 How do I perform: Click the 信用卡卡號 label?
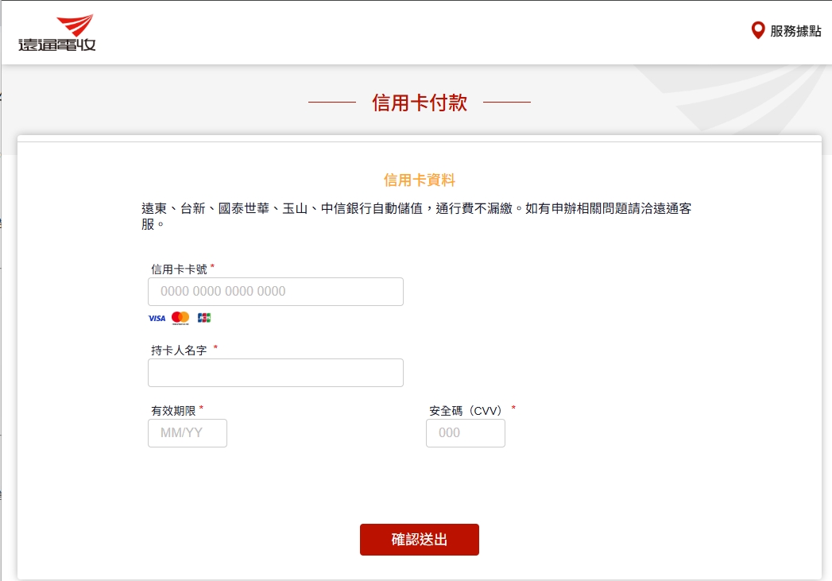tap(179, 269)
